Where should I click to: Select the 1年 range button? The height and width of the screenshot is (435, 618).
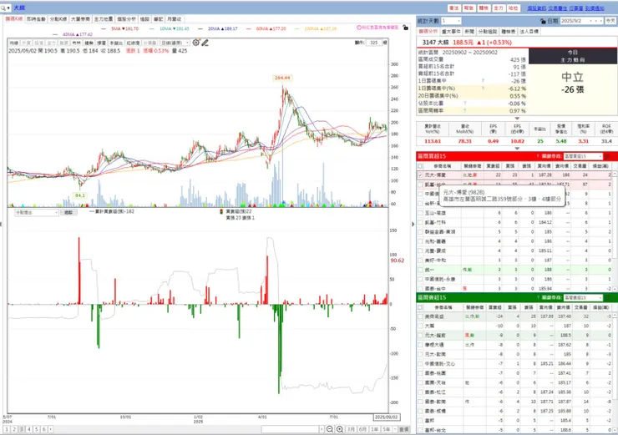[x=374, y=429]
